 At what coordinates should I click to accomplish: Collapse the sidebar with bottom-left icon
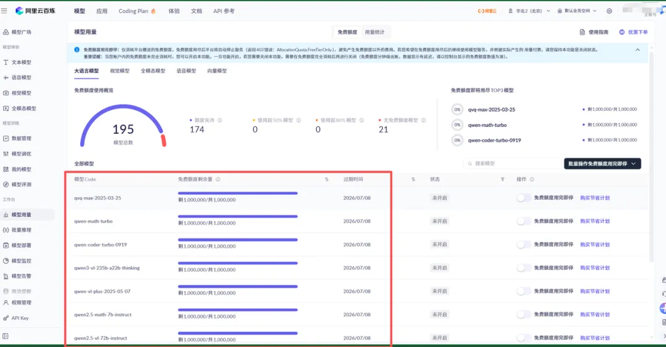[6, 336]
